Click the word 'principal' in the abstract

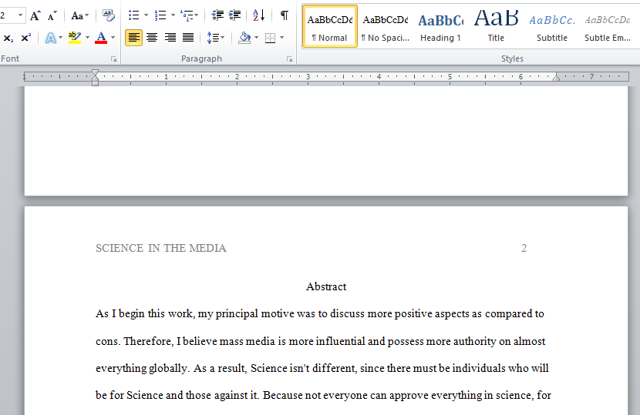tap(237, 314)
